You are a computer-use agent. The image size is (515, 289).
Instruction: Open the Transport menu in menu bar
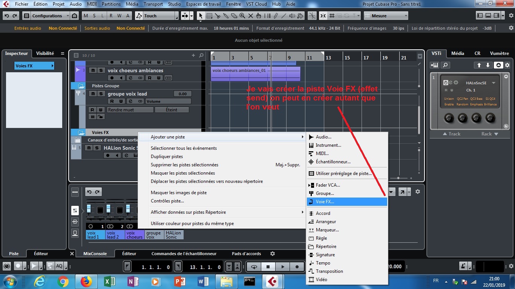click(x=153, y=4)
